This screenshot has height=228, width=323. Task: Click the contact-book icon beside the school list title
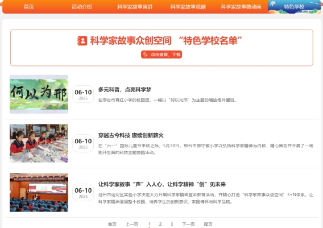[x=82, y=40]
